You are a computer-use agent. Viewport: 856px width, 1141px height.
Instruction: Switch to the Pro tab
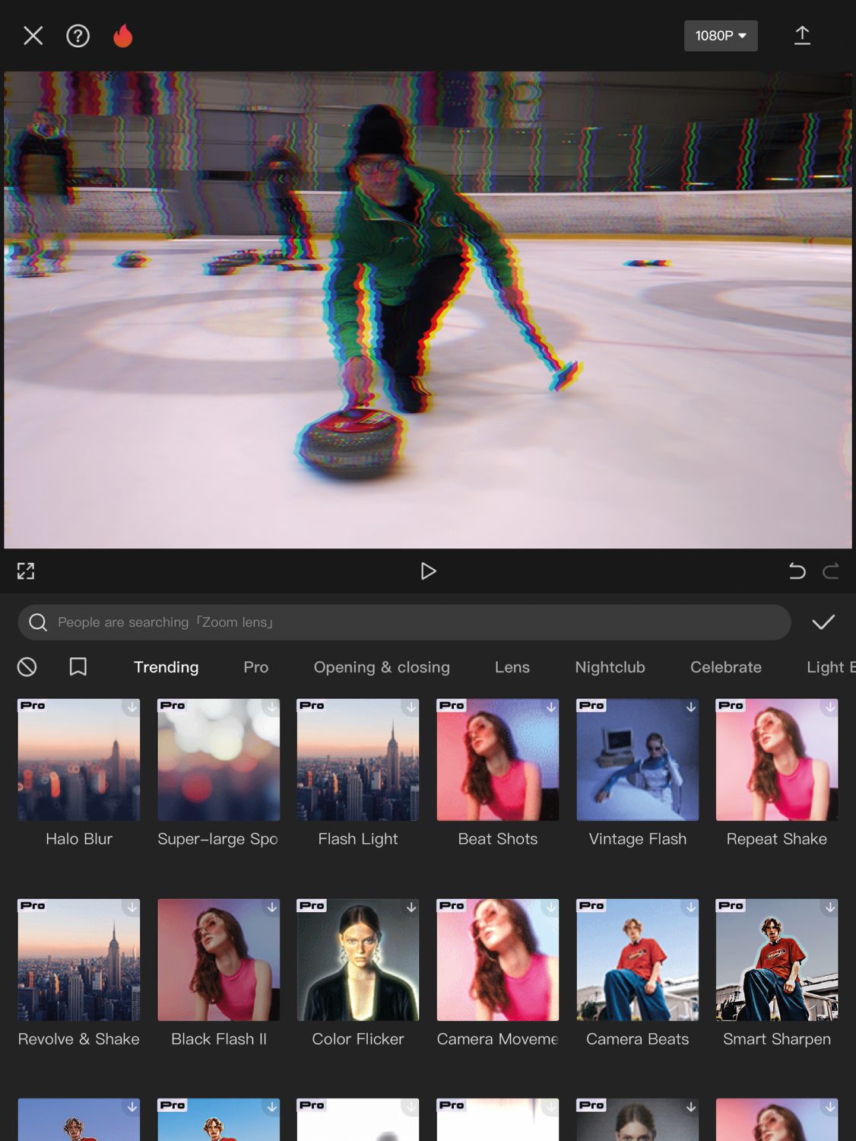[256, 667]
